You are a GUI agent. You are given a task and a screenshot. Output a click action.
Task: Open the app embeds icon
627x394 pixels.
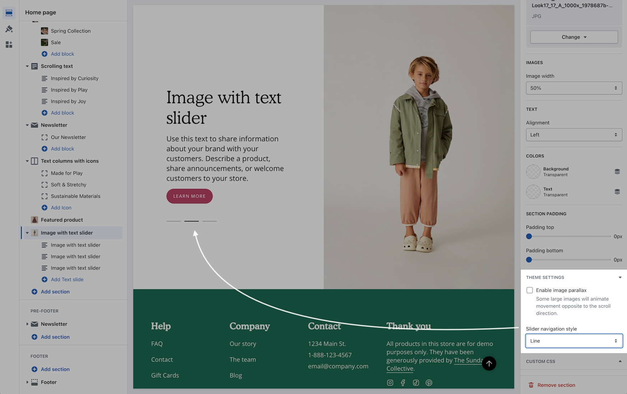click(9, 45)
